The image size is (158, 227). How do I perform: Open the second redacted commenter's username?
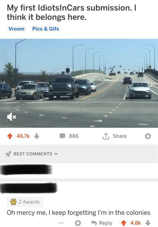[29, 188]
